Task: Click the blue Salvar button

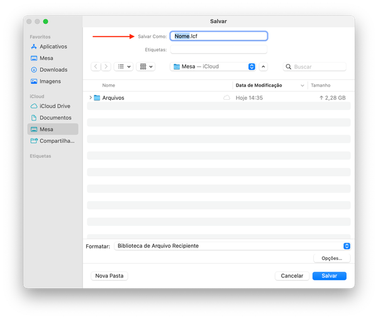Action: 330,276
